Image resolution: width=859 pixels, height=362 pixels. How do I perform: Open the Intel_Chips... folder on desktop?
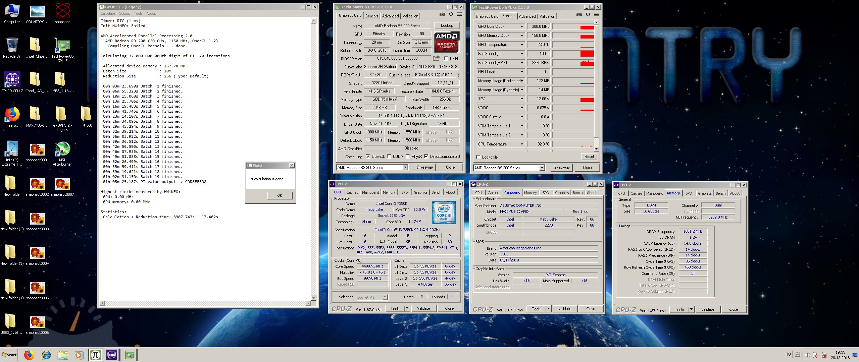pyautogui.click(x=37, y=48)
